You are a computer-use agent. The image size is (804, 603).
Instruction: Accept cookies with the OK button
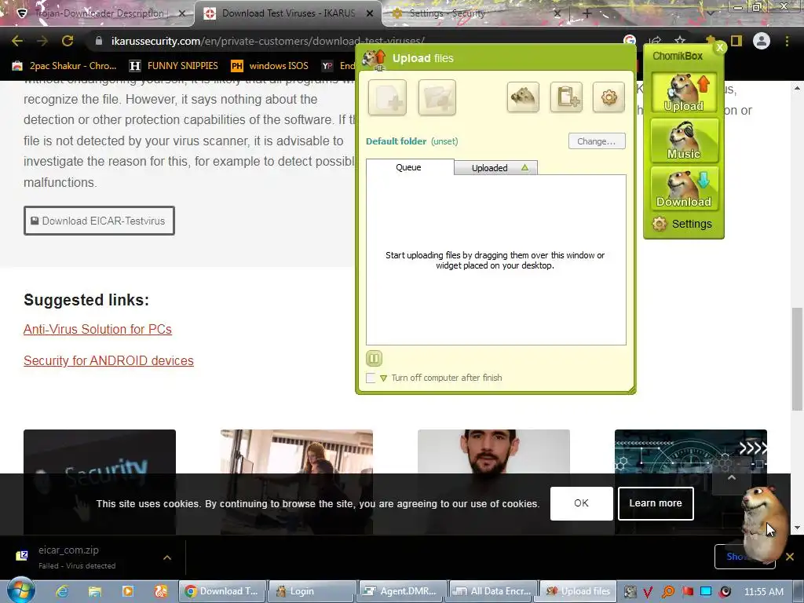[582, 503]
